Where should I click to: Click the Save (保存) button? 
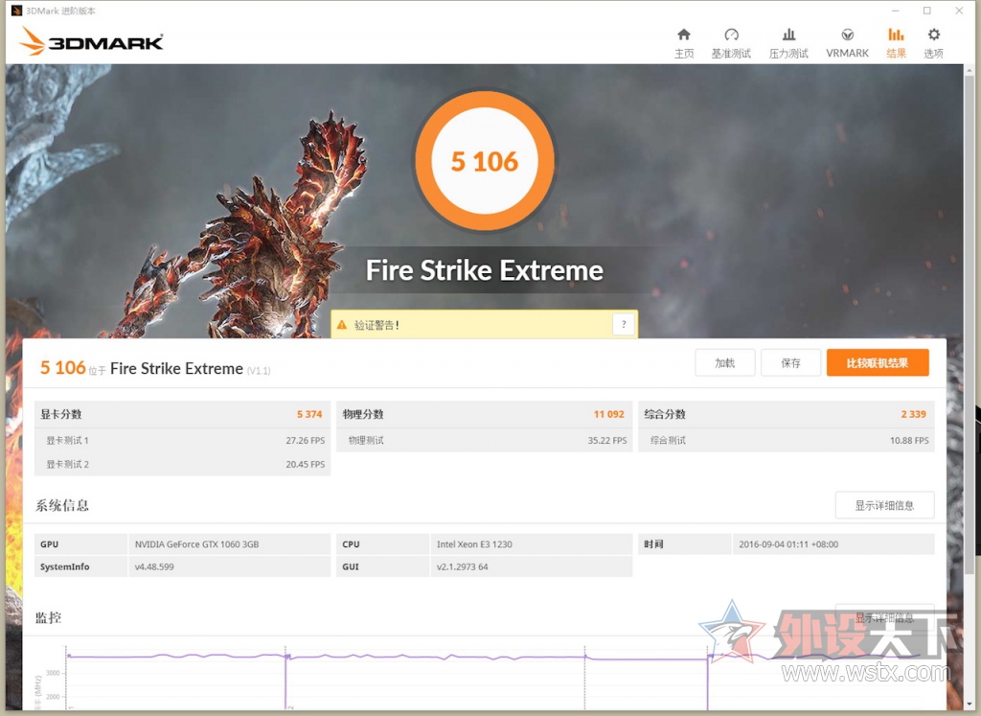click(x=790, y=363)
